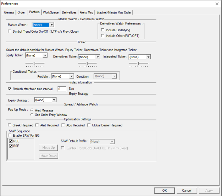222x196 pixels.
Task: Open the Market Watch dropdown
Action: coord(51,25)
